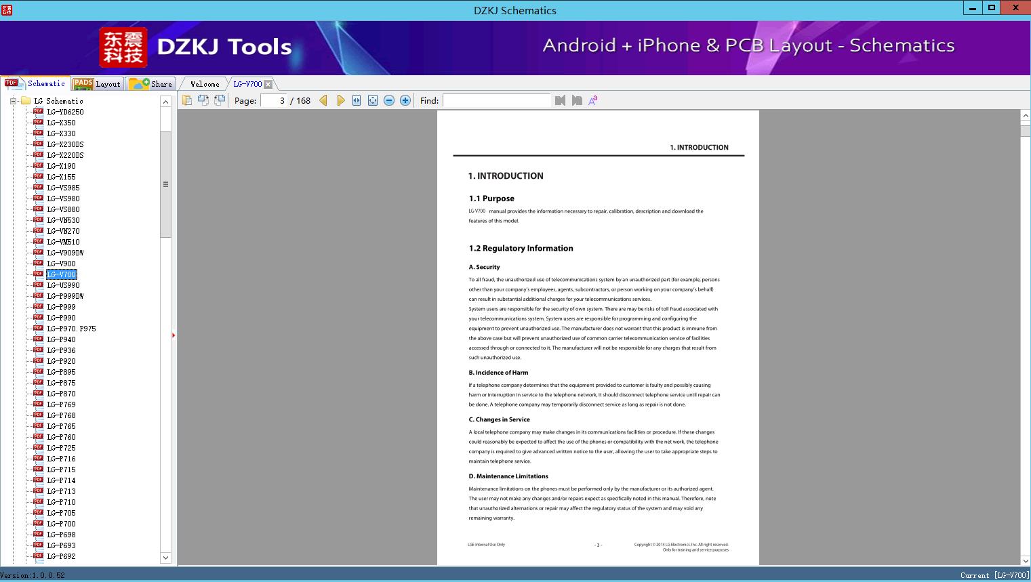Open LG-VN530 schematic in tree
1031x582 pixels.
point(63,220)
